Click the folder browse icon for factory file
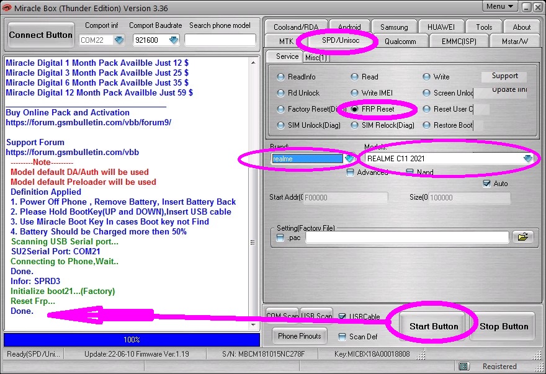 coord(522,237)
